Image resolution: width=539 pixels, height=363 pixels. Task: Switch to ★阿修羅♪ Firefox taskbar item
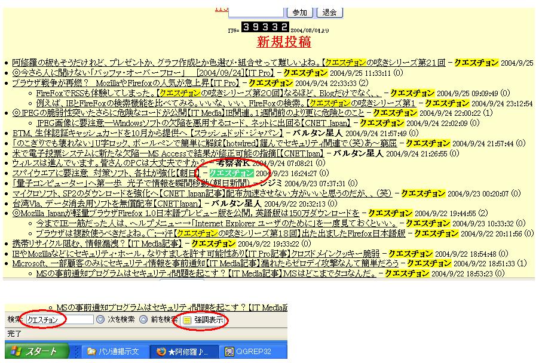184,351
